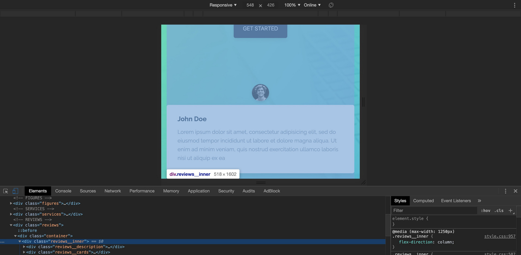521x255 pixels.
Task: Open the AdBlock tab
Action: [272, 191]
